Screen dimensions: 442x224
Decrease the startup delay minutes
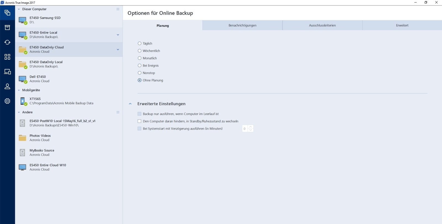[251, 130]
